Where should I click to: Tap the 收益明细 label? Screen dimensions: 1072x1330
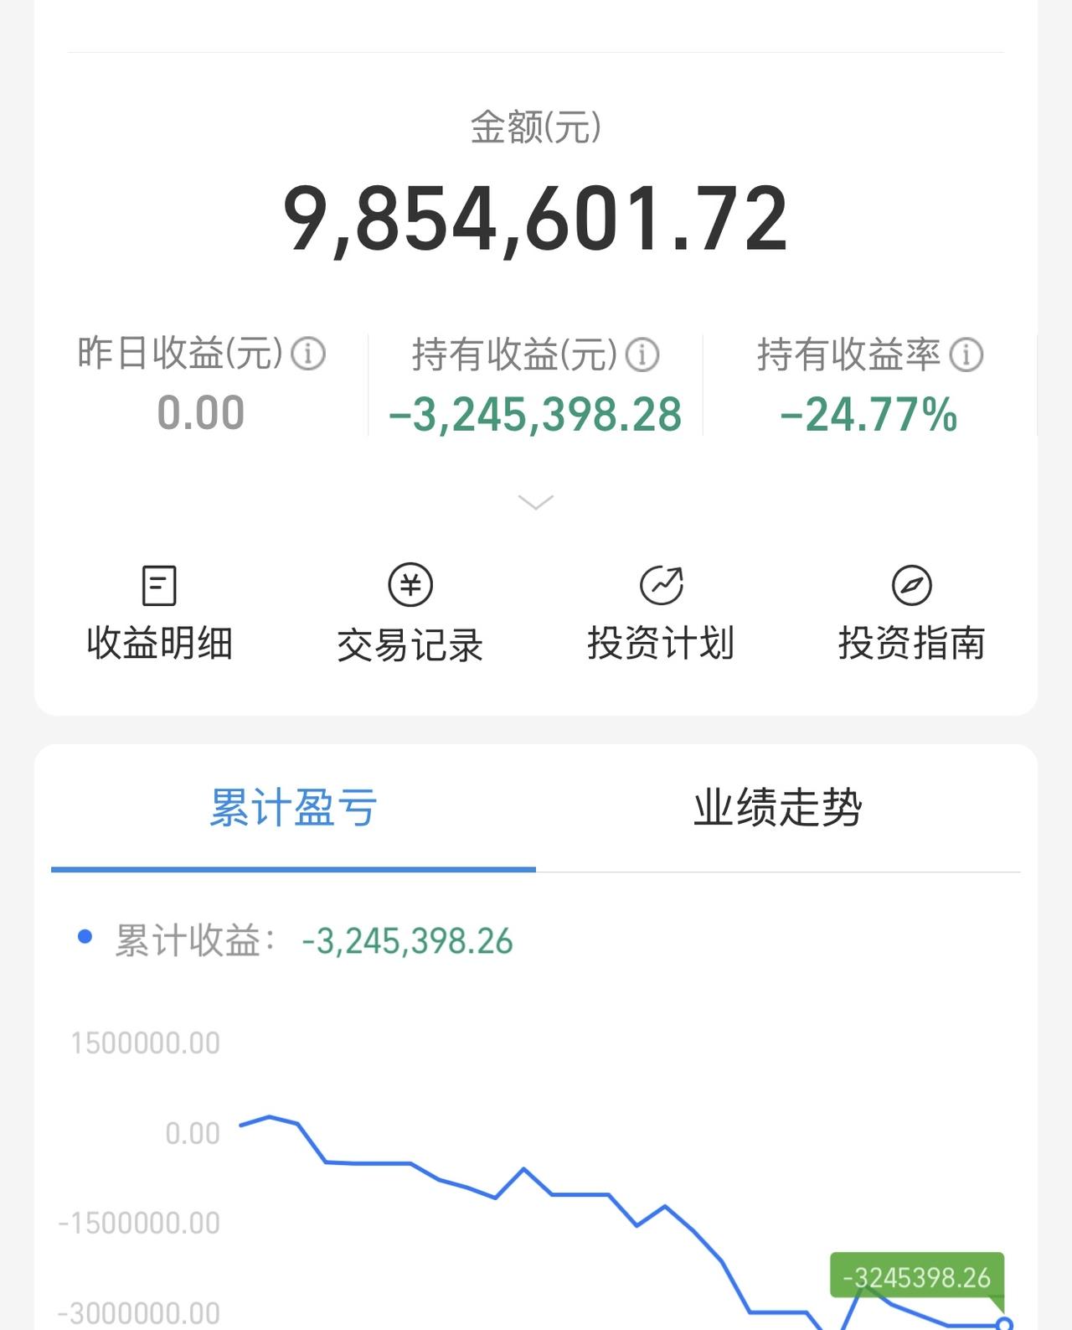tap(159, 644)
